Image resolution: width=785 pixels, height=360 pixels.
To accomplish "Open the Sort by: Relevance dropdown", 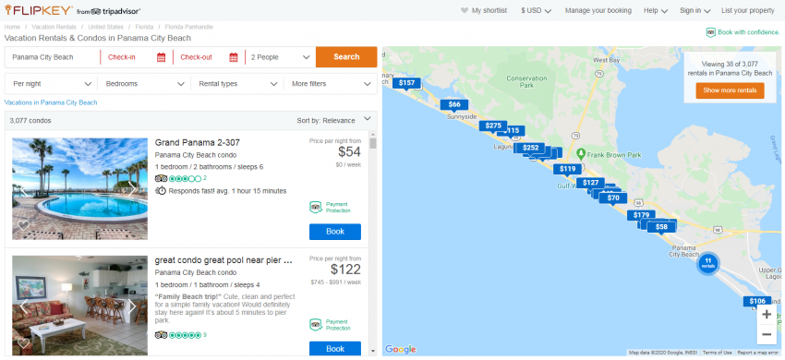I will coord(334,120).
